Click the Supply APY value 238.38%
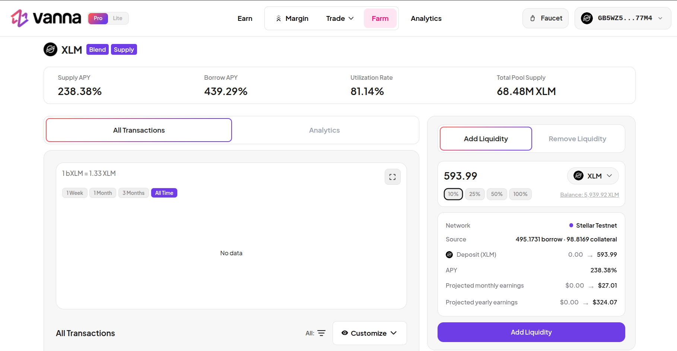 (80, 91)
